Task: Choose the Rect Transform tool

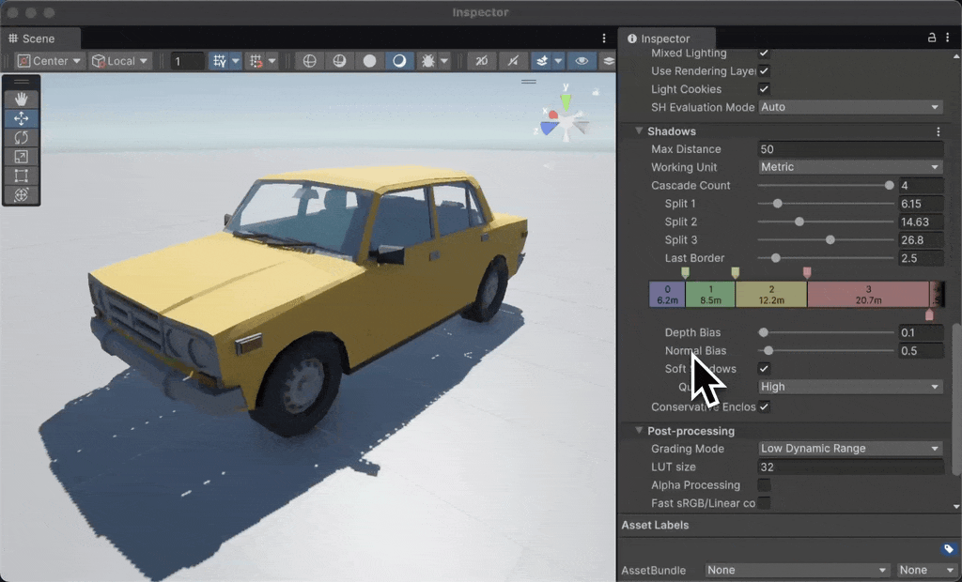Action: tap(20, 175)
